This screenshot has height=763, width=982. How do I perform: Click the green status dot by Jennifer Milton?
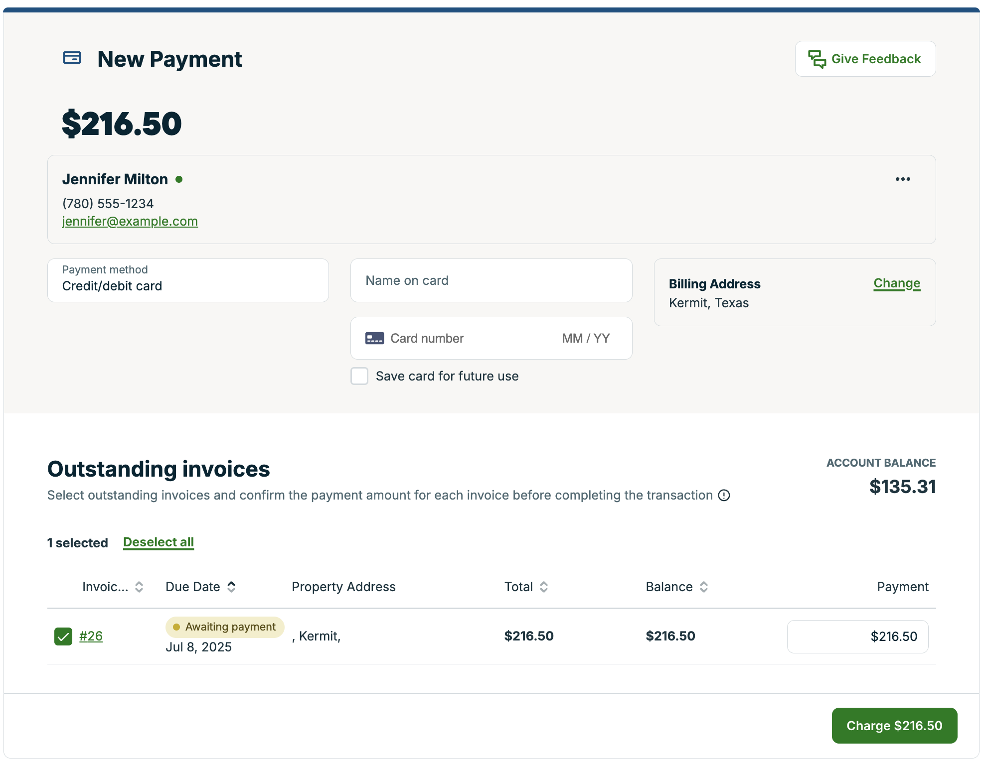click(x=179, y=179)
